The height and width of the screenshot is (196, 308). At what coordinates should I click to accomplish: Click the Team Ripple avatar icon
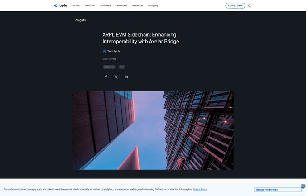point(105,51)
